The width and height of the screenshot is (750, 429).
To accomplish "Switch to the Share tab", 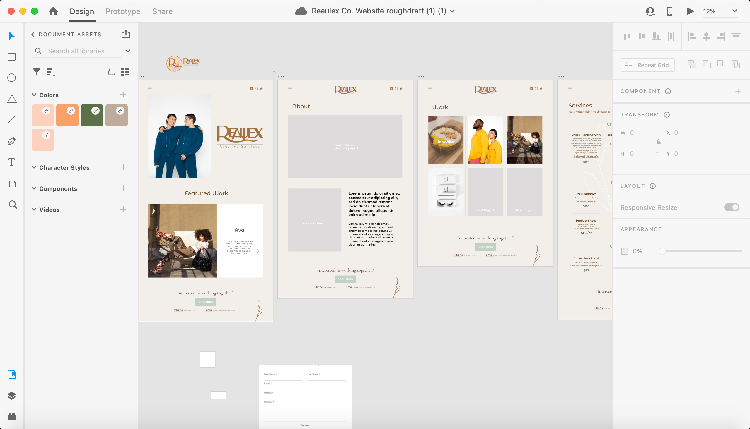I will coord(162,11).
